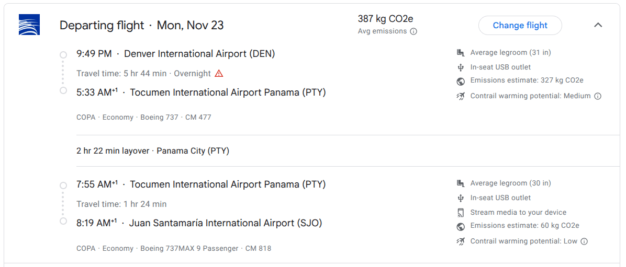
Task: Click the Boeing 737MAX 9 Passenger CM 818 text
Action: click(x=206, y=249)
